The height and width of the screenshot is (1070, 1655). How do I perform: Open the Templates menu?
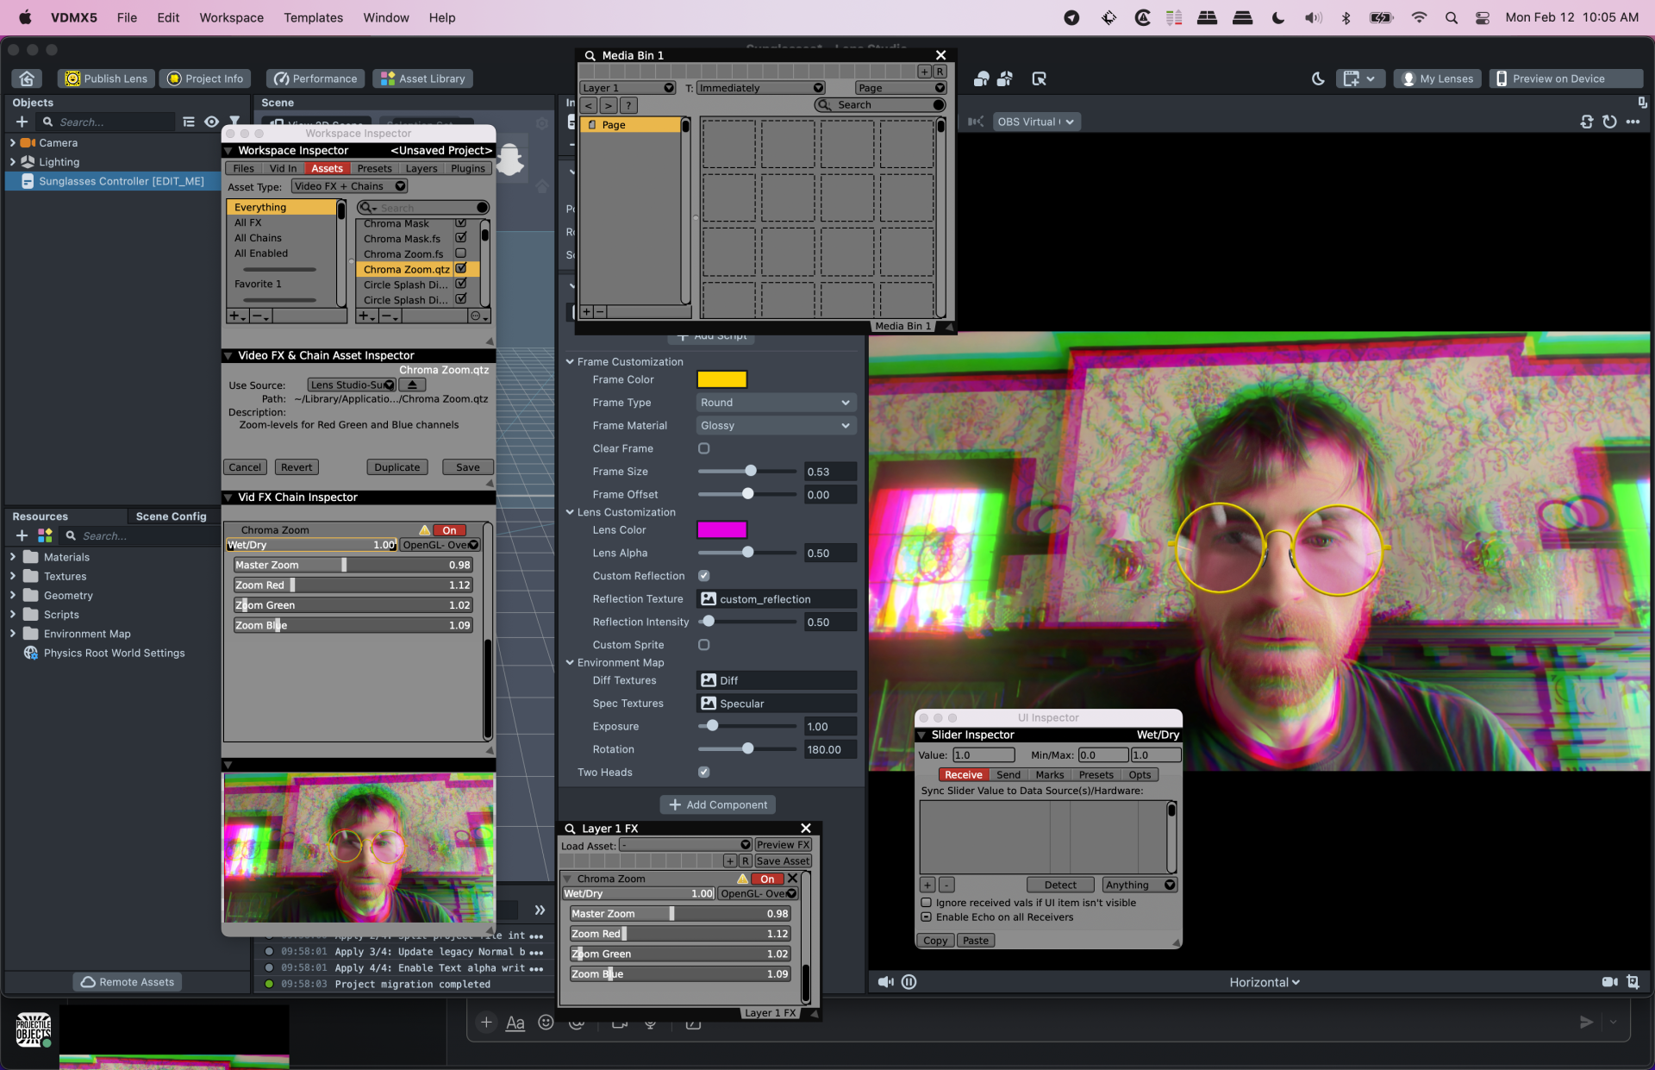[x=313, y=17]
